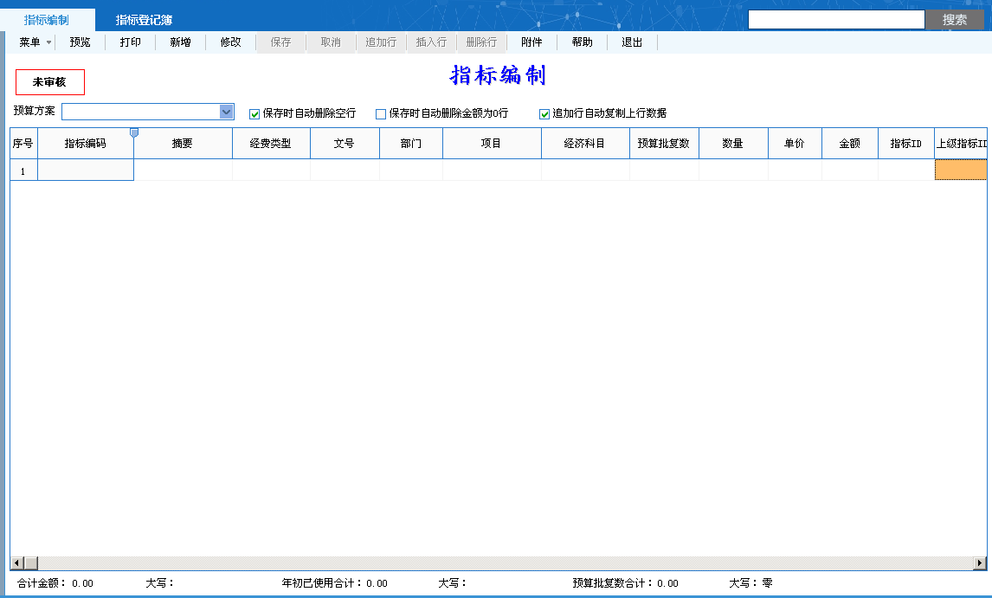The image size is (992, 598).
Task: Click the column split marker above the grid
Action: tap(134, 132)
